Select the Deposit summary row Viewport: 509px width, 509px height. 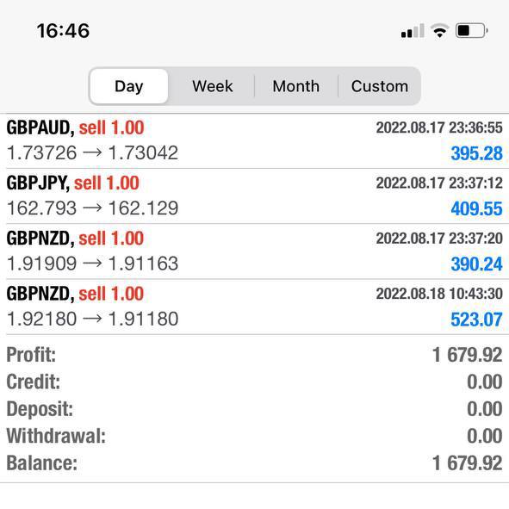255,409
